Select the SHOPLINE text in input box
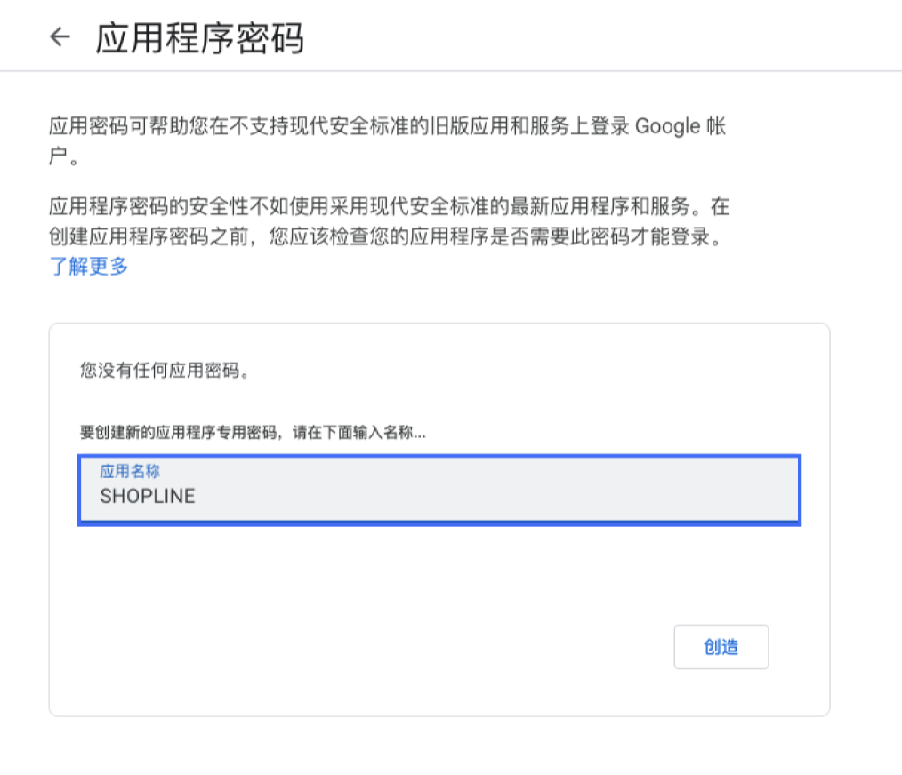Screen dimensions: 902x775 pos(148,496)
